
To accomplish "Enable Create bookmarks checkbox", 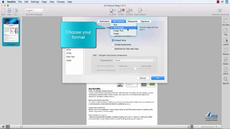I will 113,44.
